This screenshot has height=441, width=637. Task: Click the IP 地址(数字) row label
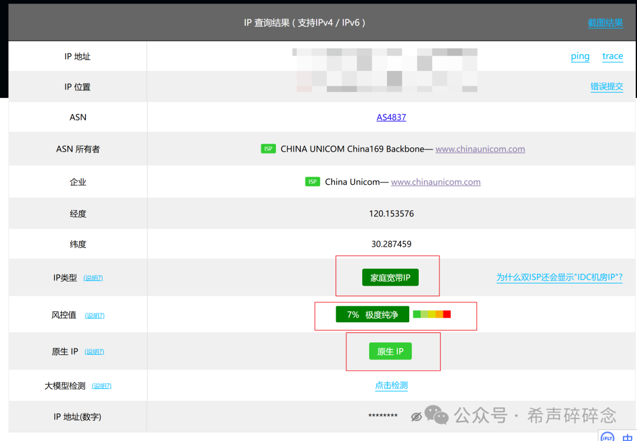tap(77, 417)
